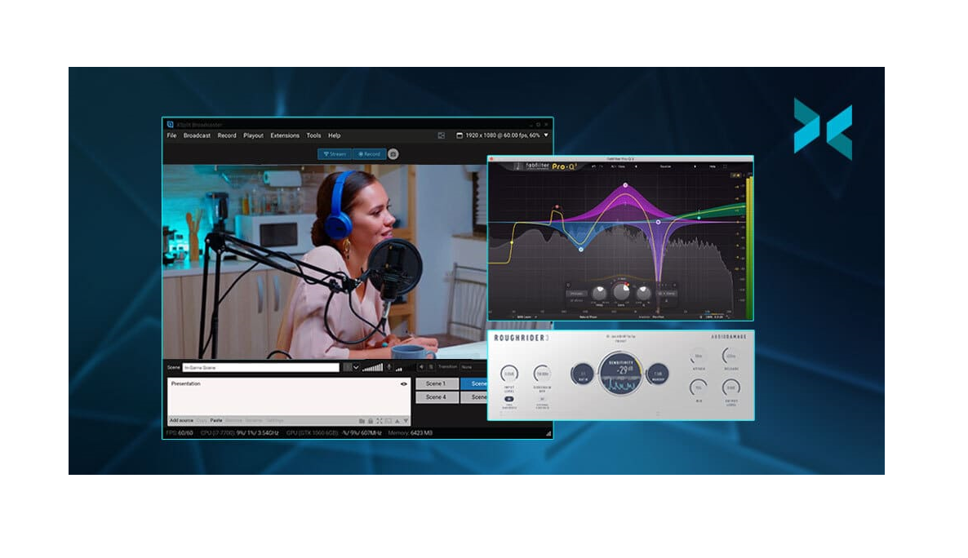Click the lock icon in the source list toolbar
The height and width of the screenshot is (558, 968).
(371, 421)
